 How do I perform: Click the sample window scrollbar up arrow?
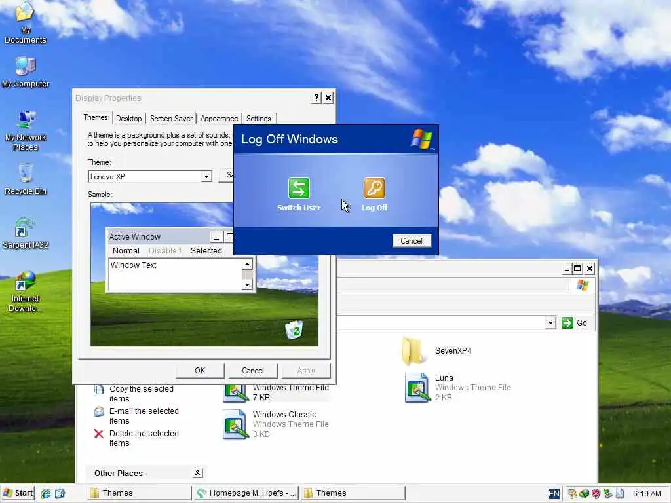pyautogui.click(x=247, y=265)
